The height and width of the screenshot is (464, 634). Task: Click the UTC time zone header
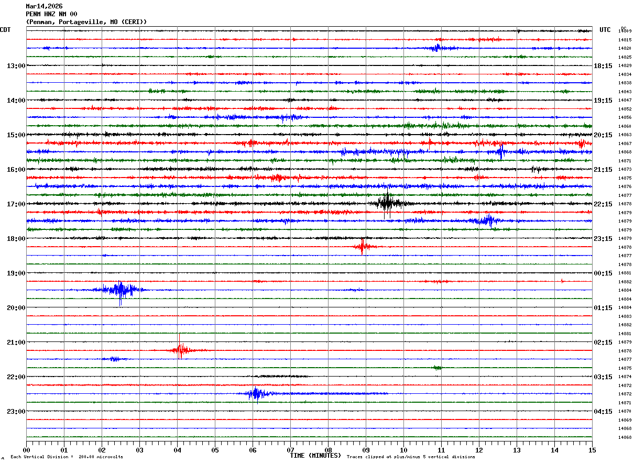pyautogui.click(x=605, y=30)
